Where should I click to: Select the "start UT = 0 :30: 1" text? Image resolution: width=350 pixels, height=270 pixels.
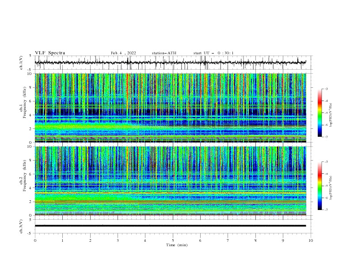[213, 53]
